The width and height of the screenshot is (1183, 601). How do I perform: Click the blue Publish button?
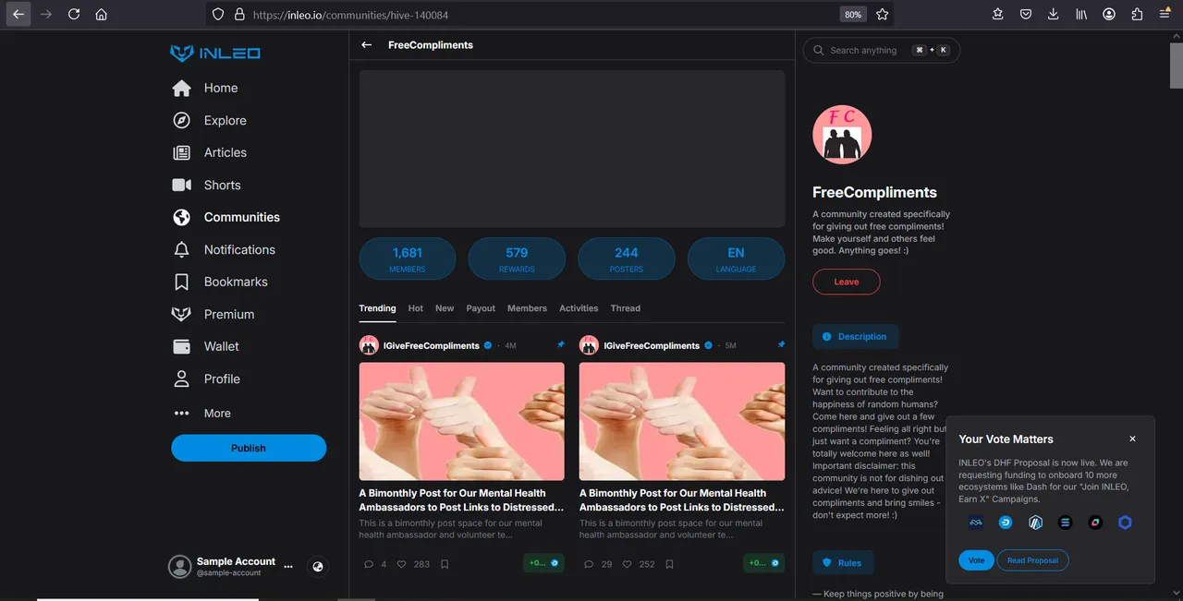(x=249, y=448)
